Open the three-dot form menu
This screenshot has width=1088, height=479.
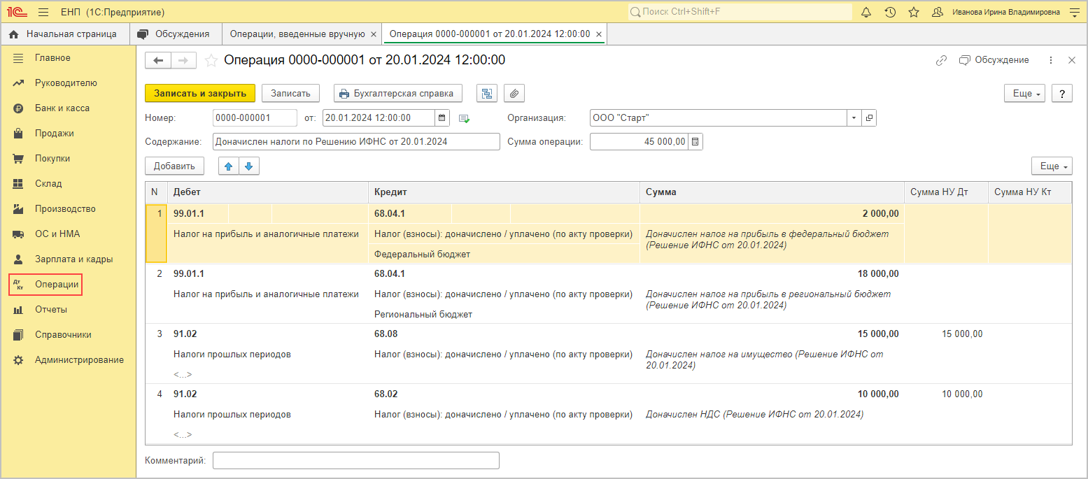[1051, 61]
